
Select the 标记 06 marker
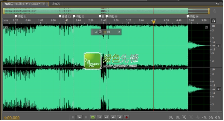click(192, 16)
